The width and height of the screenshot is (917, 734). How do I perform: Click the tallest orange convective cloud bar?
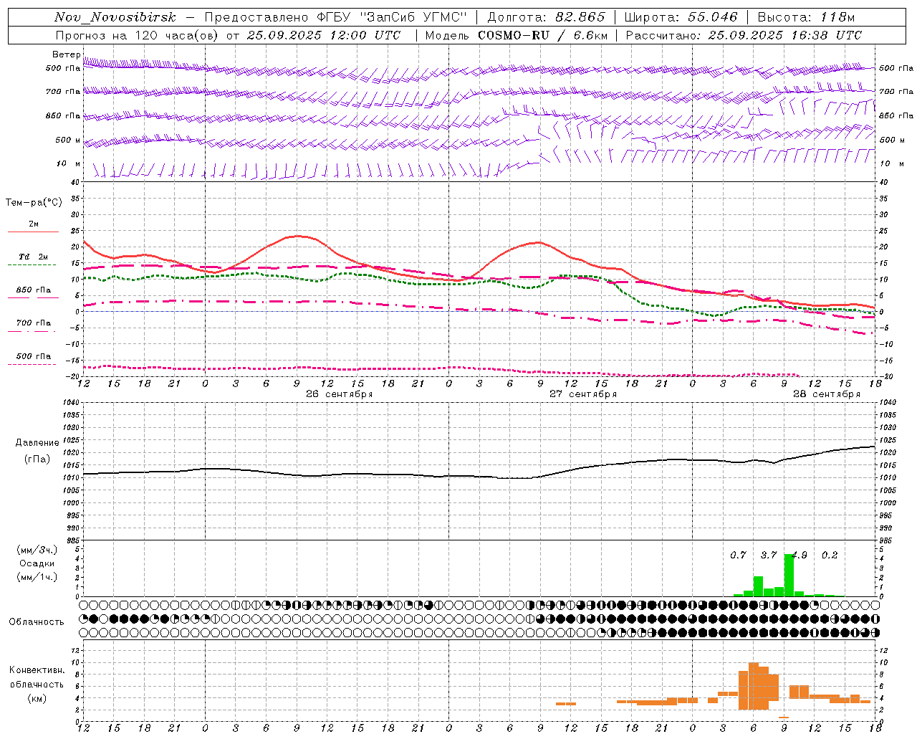pyautogui.click(x=753, y=686)
